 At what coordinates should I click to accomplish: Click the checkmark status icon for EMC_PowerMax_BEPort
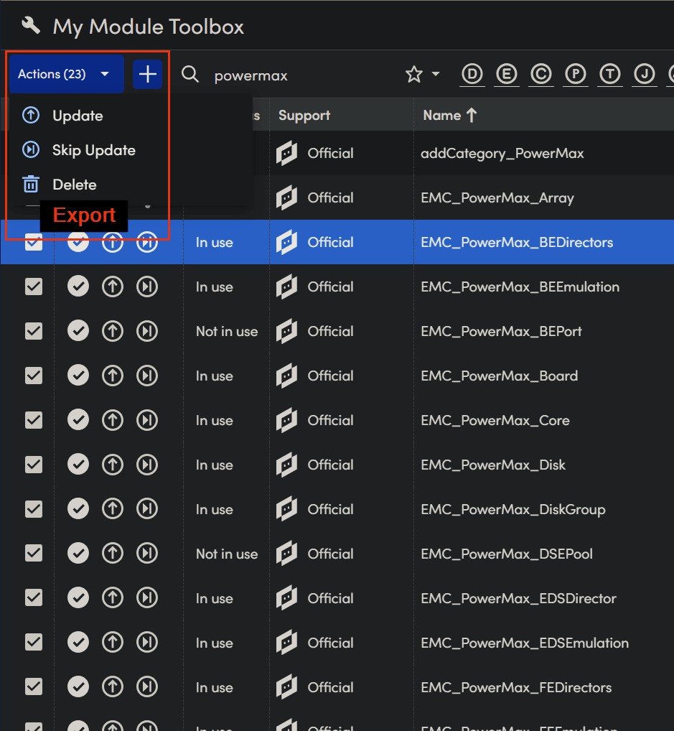(78, 332)
